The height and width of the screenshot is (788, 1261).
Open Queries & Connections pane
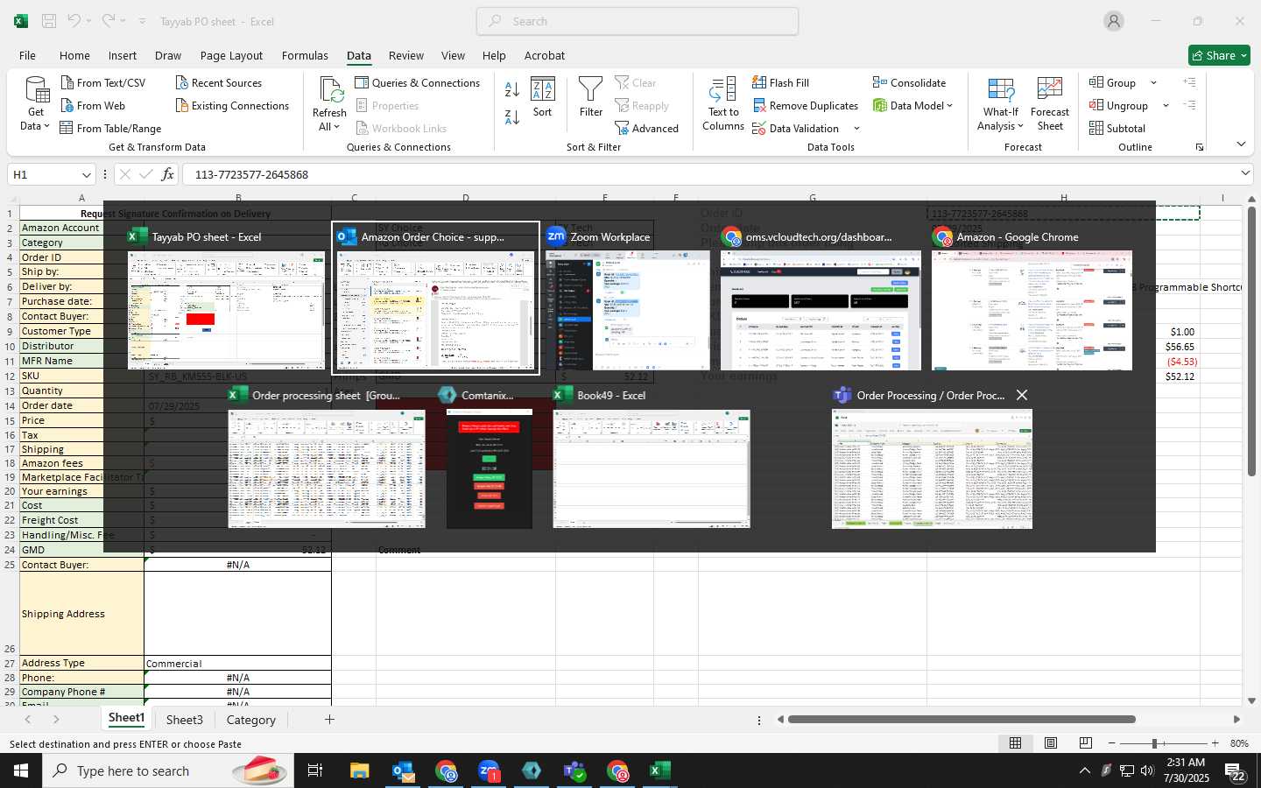click(417, 82)
